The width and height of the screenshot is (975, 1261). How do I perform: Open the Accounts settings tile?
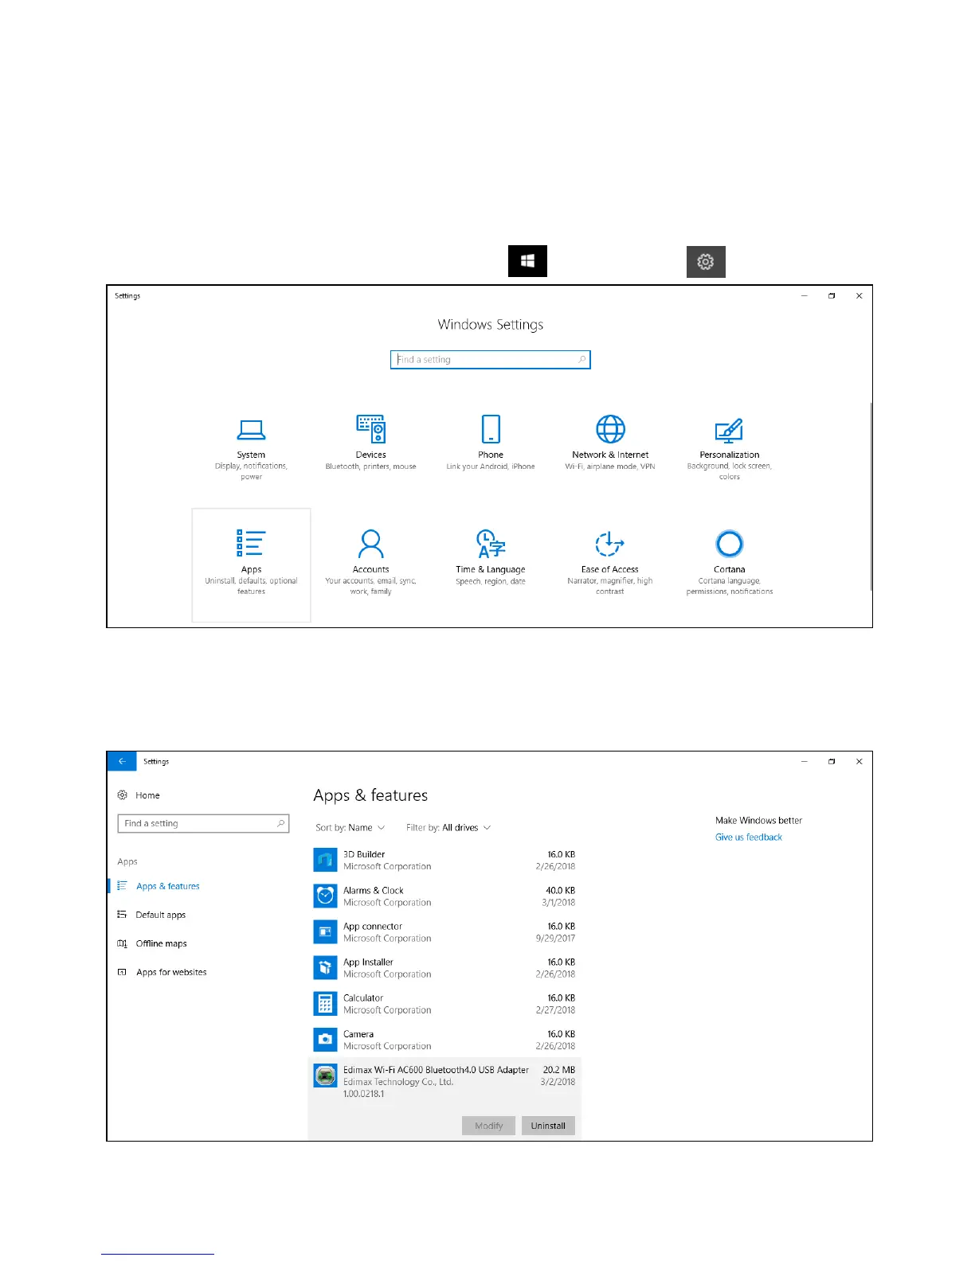tap(370, 563)
